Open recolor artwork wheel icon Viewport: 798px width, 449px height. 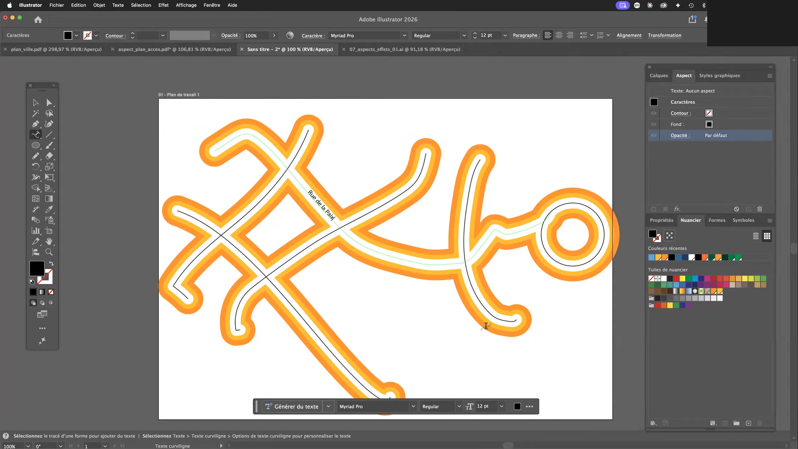[x=290, y=35]
